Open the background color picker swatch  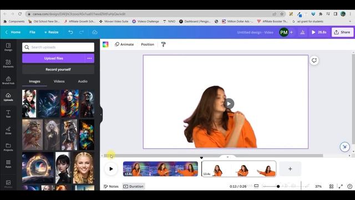click(x=105, y=44)
